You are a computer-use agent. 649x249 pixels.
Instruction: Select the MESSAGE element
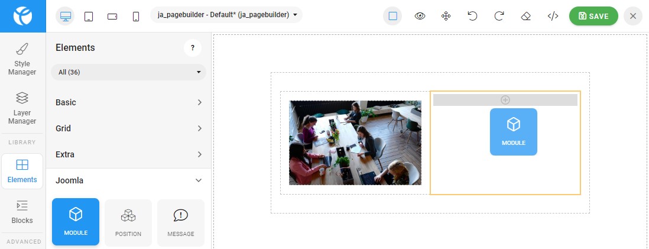tap(181, 223)
